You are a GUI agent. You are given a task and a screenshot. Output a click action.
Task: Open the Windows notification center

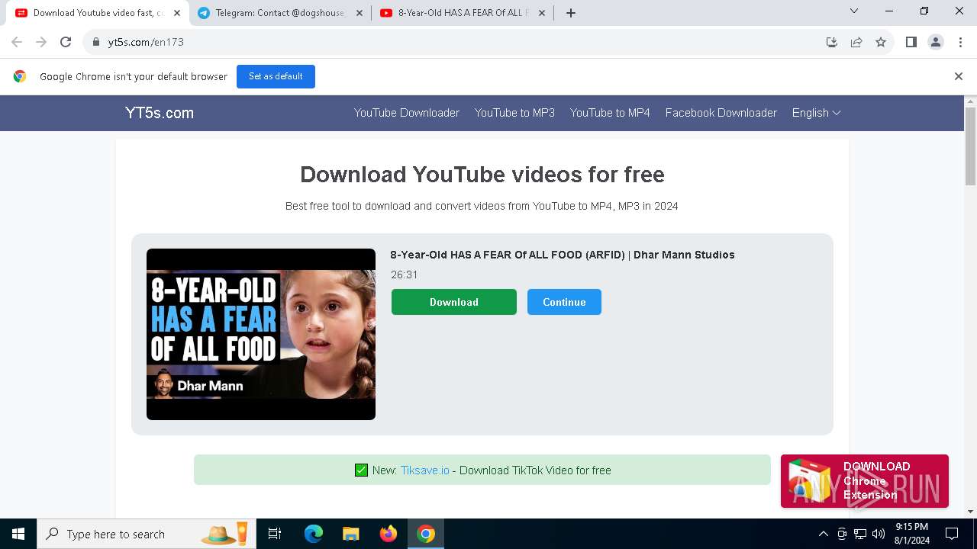tap(952, 534)
